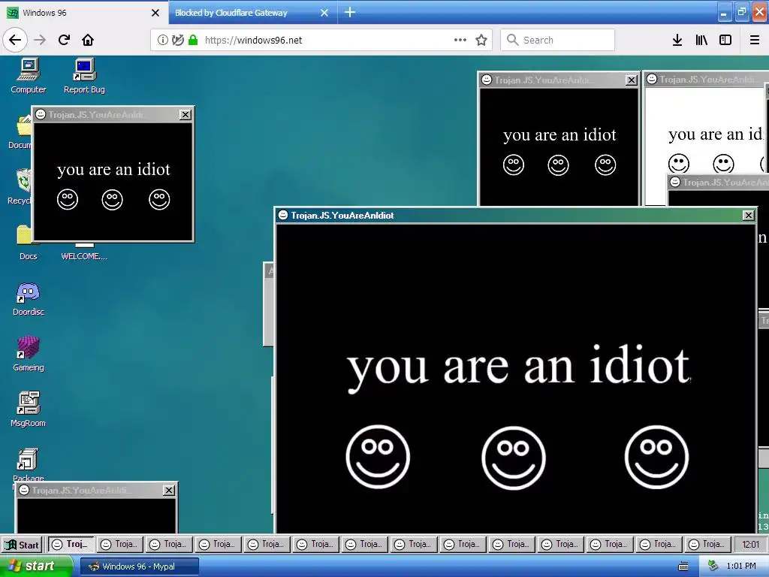The image size is (769, 577).
Task: Open a new browser tab
Action: pyautogui.click(x=350, y=12)
